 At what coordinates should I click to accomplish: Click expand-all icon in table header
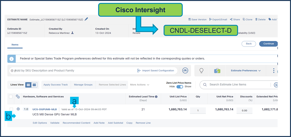pyautogui.click(x=18, y=96)
